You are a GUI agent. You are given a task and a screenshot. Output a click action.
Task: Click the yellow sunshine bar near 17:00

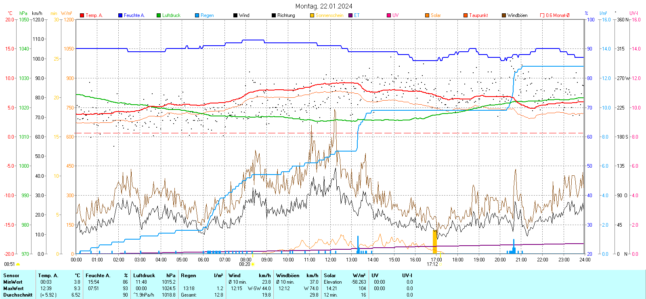[435, 242]
